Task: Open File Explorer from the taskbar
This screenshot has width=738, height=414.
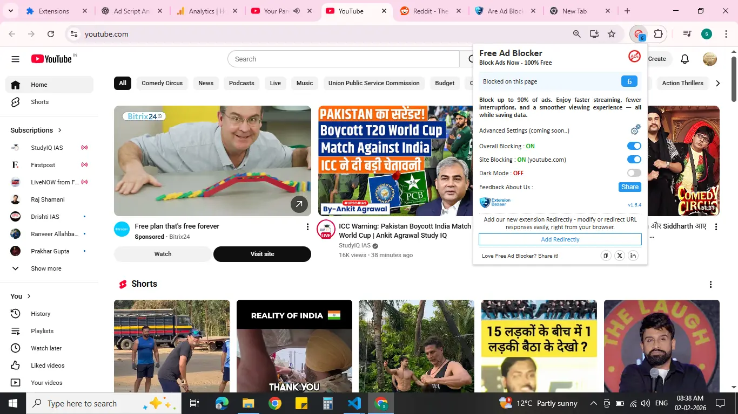Action: pyautogui.click(x=249, y=403)
